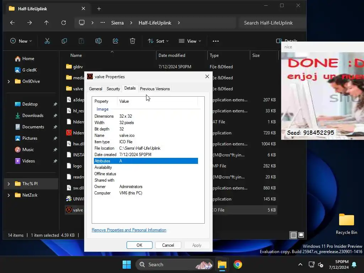The image size is (364, 273).
Task: Select the Details tab
Action: tap(130, 88)
